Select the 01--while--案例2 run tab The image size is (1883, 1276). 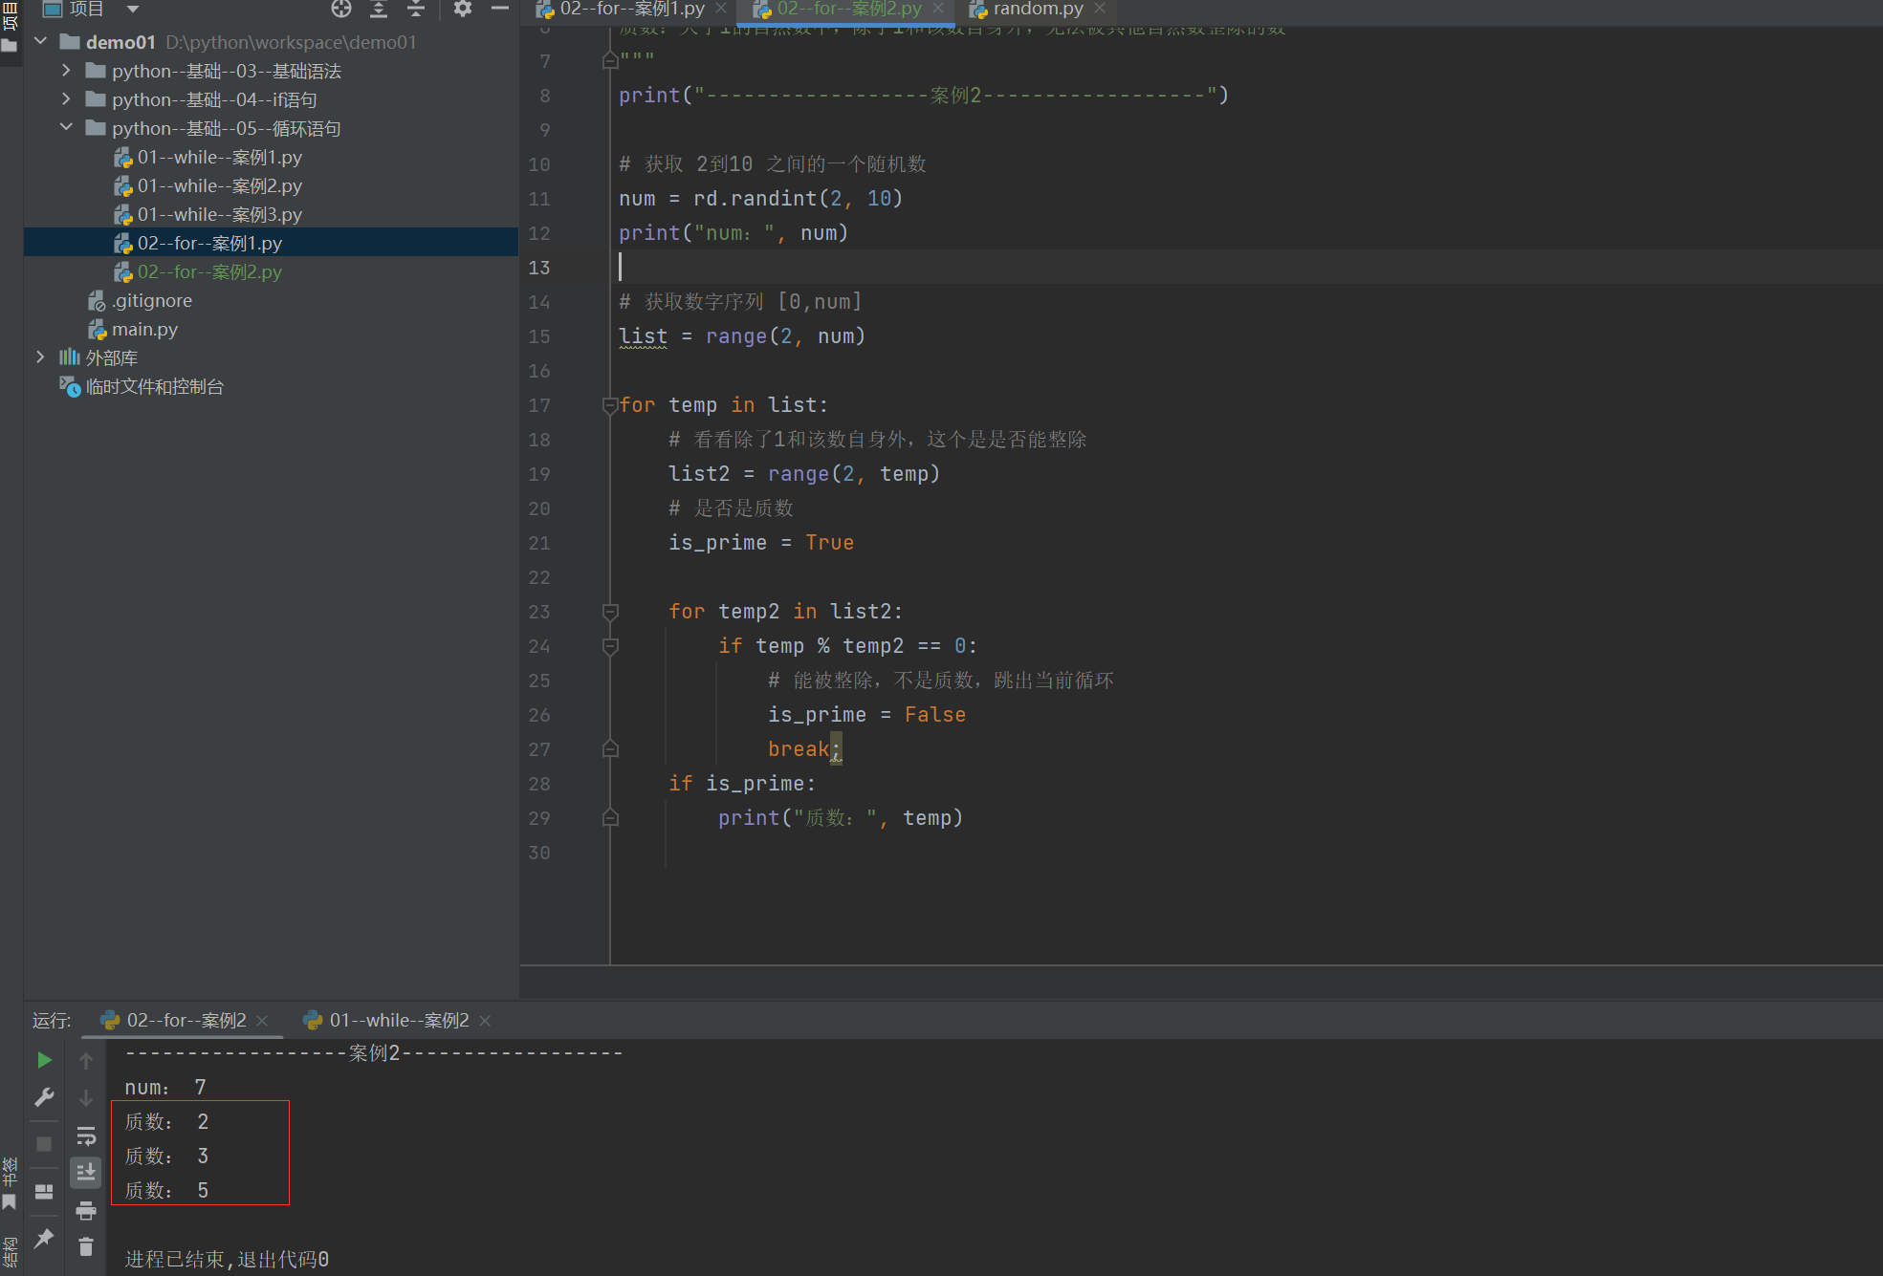coord(399,1021)
